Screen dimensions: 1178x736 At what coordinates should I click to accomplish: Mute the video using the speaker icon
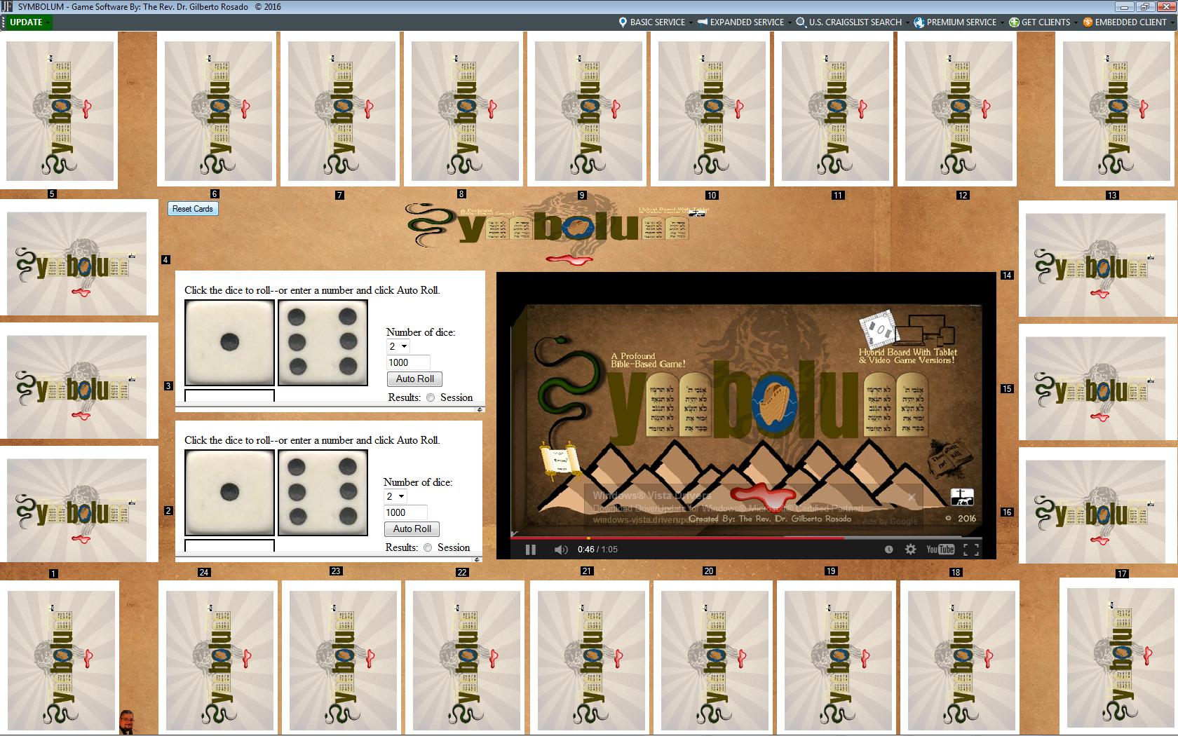560,550
